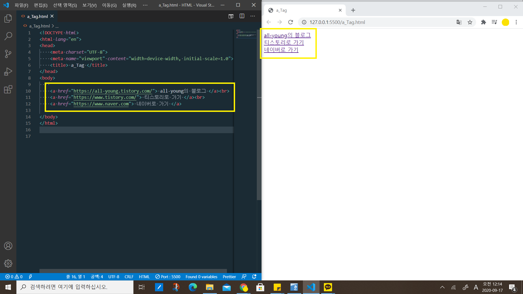Click the 네이버로 가기 link
Screen dimensions: 523x294
tap(281, 50)
